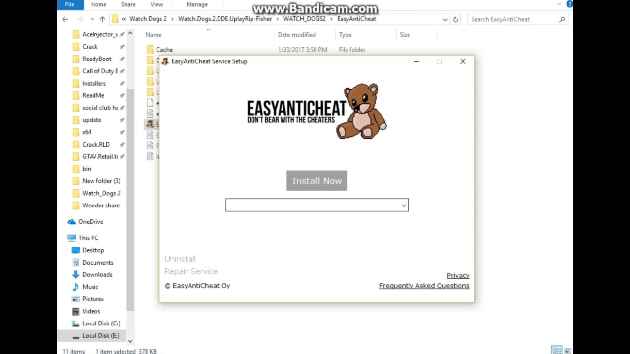This screenshot has height=354, width=630.
Task: Switch to Large icons view in status bar
Action: [x=567, y=350]
